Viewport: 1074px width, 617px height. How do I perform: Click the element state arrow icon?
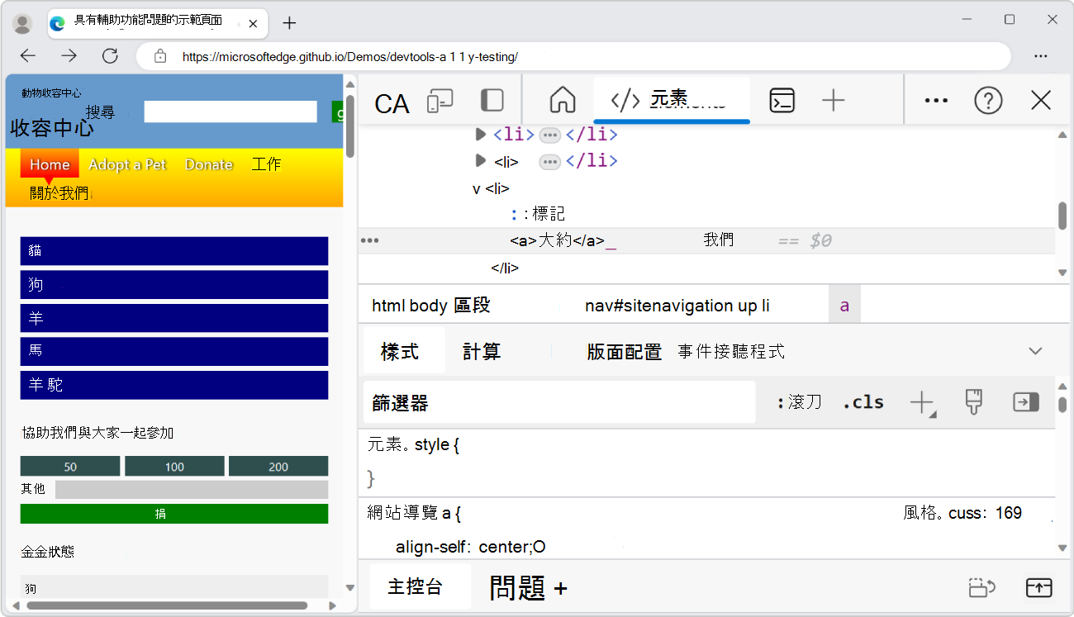tap(1025, 402)
